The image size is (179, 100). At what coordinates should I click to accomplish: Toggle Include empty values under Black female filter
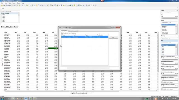(162, 89)
